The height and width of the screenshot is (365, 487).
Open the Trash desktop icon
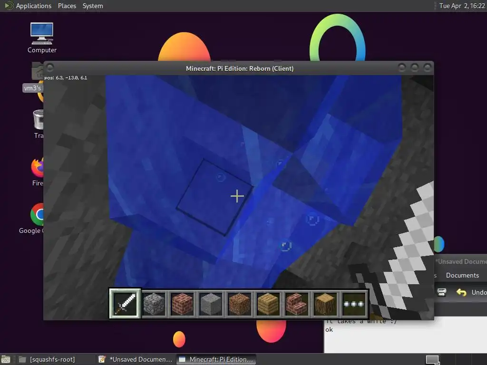pos(39,124)
